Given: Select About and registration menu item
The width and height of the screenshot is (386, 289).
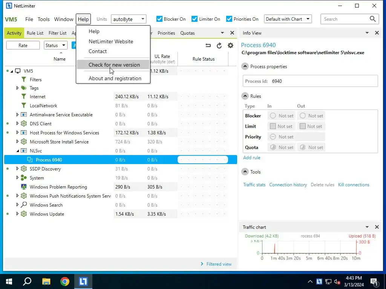Looking at the screenshot, I should tap(113, 78).
